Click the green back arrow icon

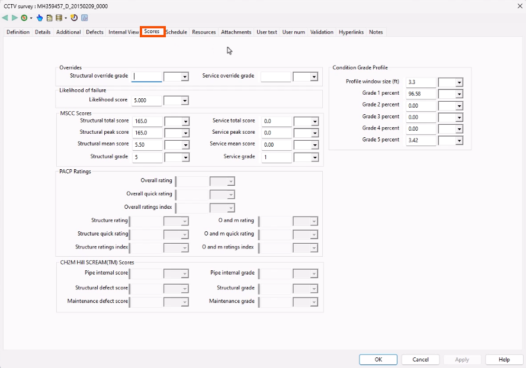[5, 18]
